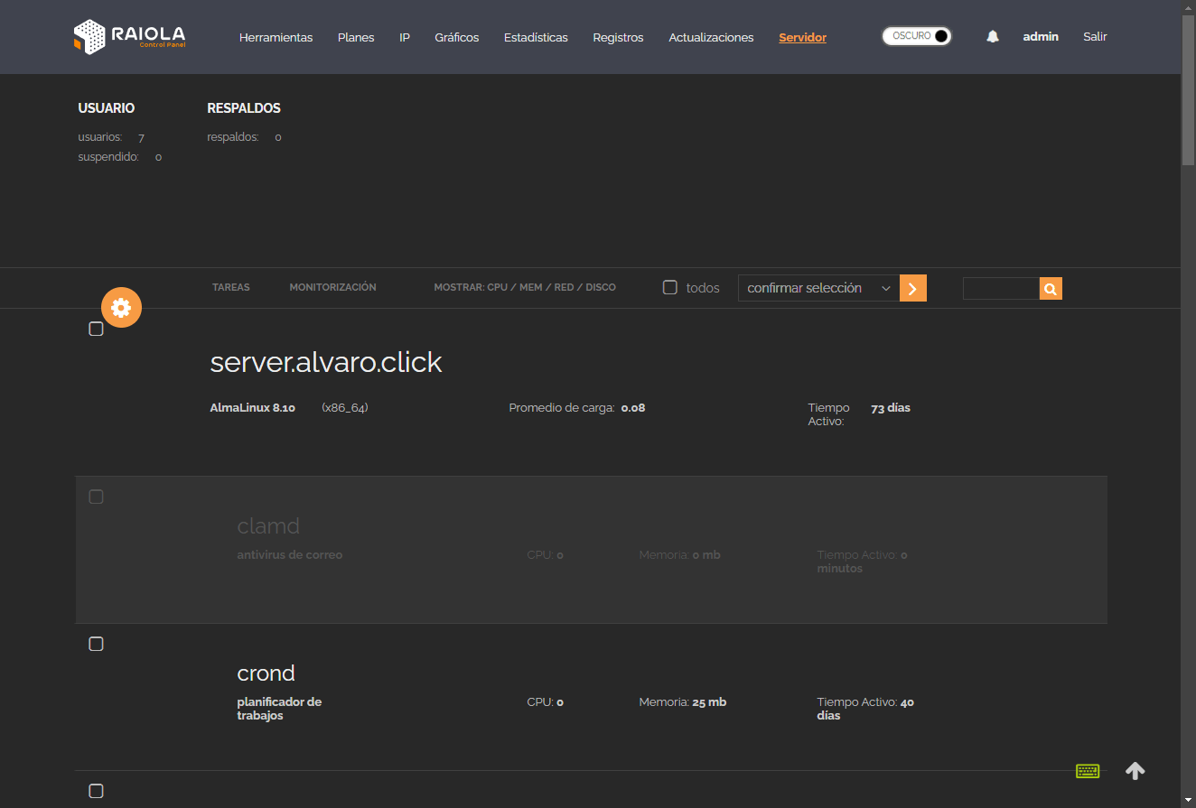Click 'AlmaLinux 8.10' text
Screen dimensions: 1196x808
253,408
